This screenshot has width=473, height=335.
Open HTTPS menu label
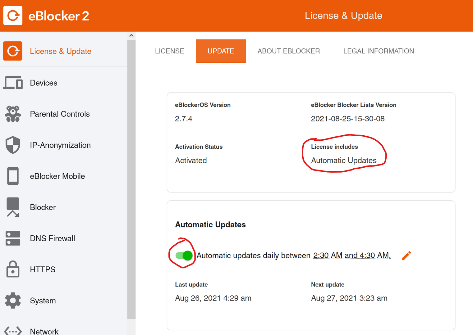click(43, 269)
